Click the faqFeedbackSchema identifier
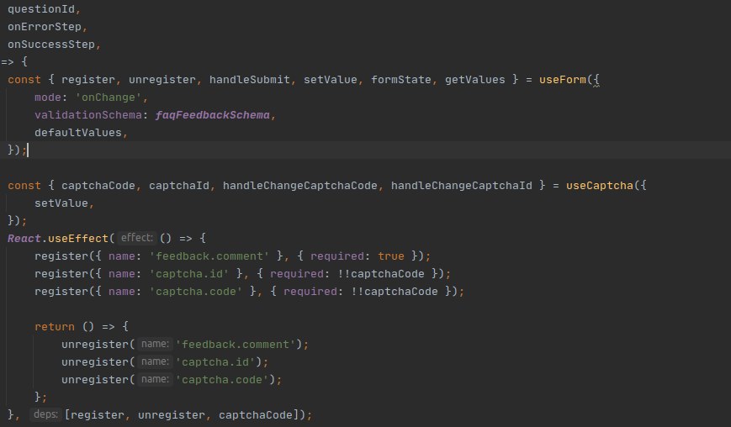The image size is (731, 427). [213, 115]
